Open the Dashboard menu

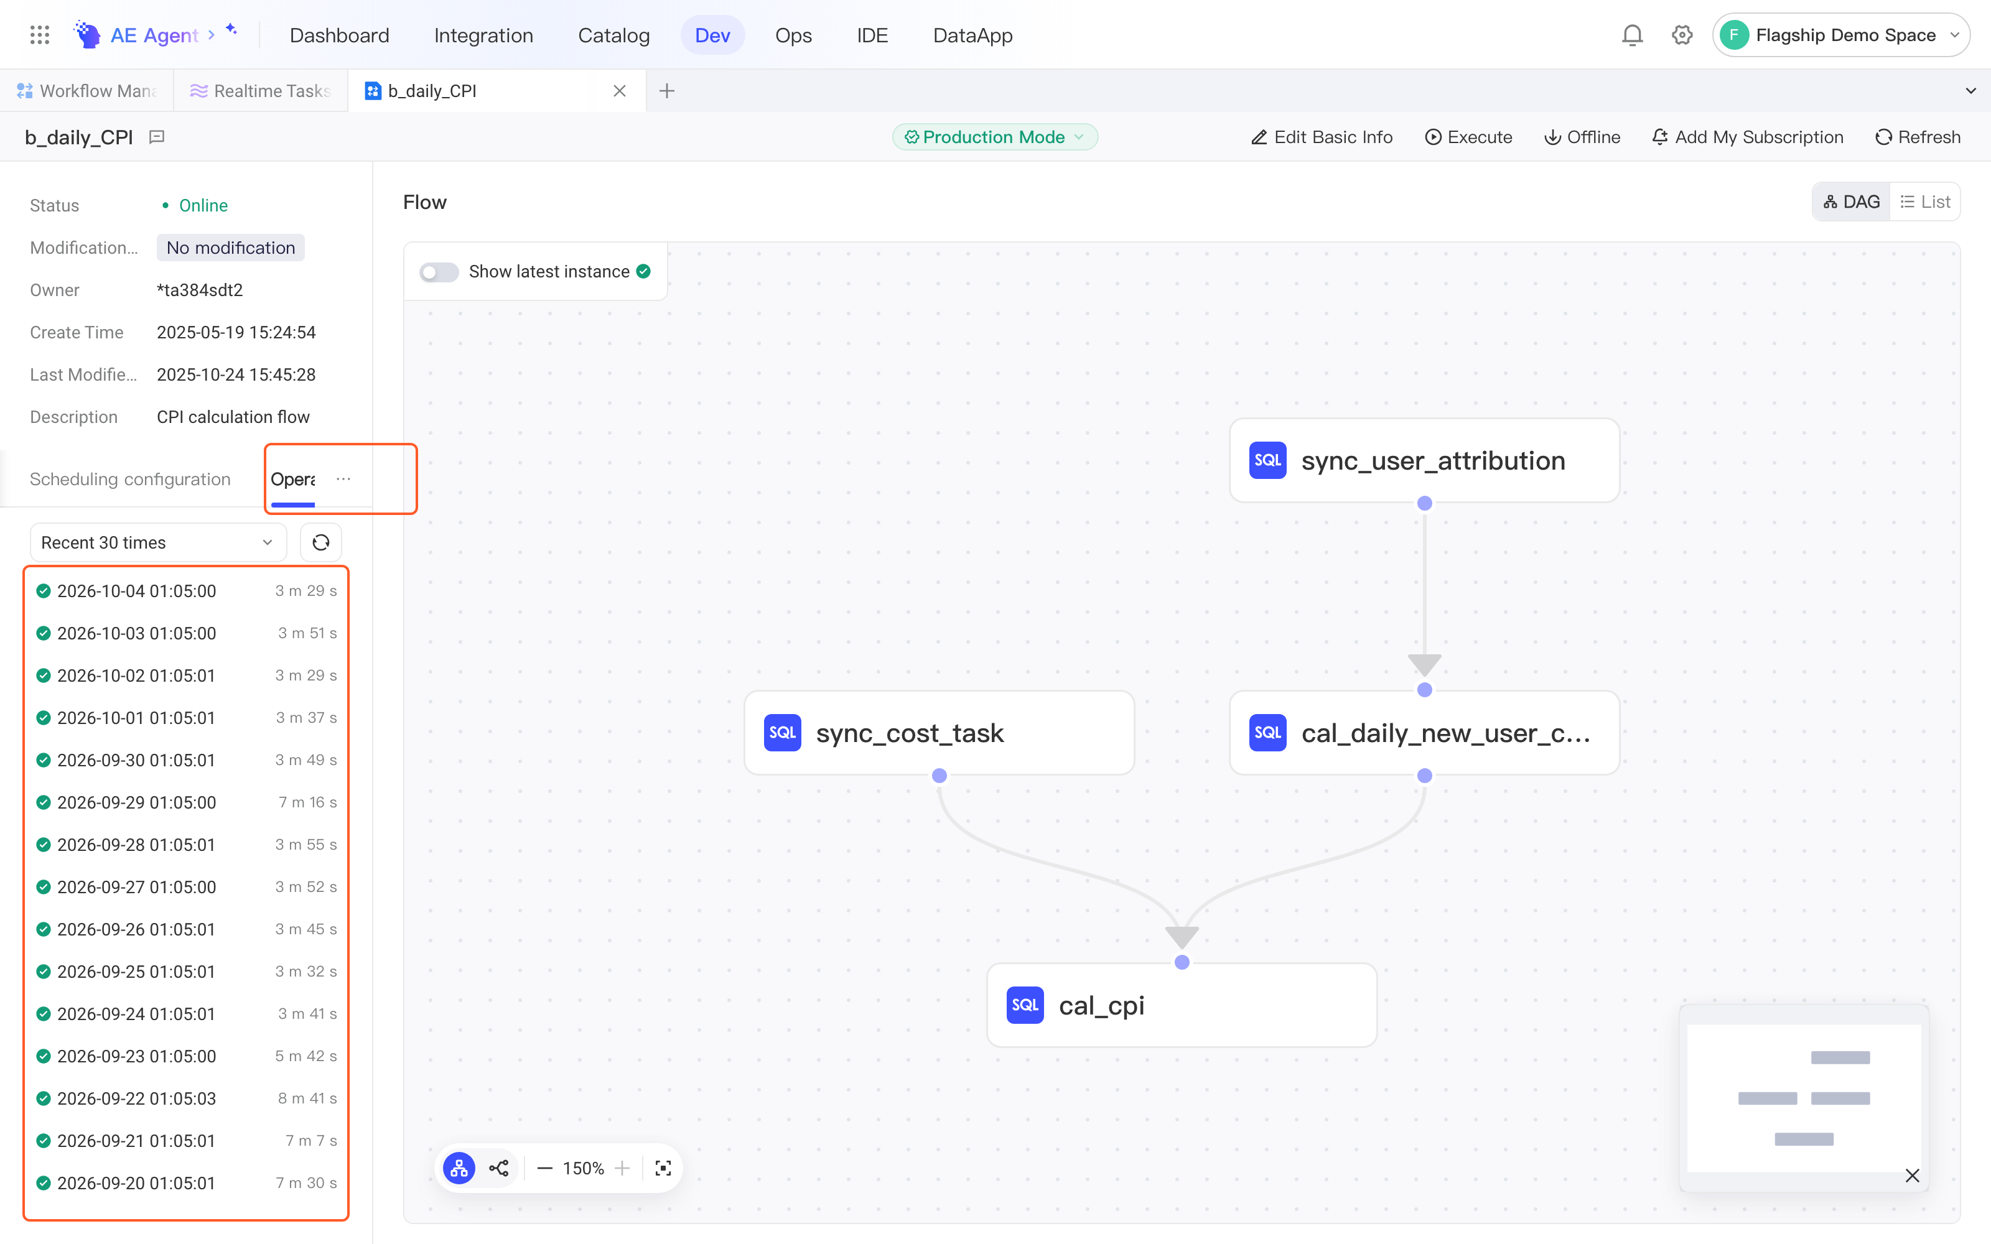click(339, 35)
